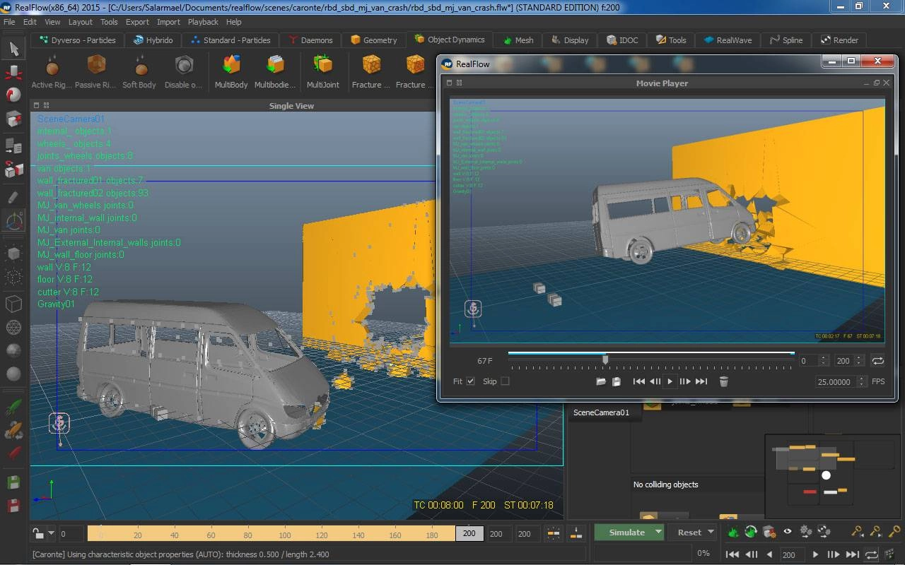This screenshot has width=905, height=565.
Task: Delete cache with Movie Player trash icon
Action: pos(723,381)
